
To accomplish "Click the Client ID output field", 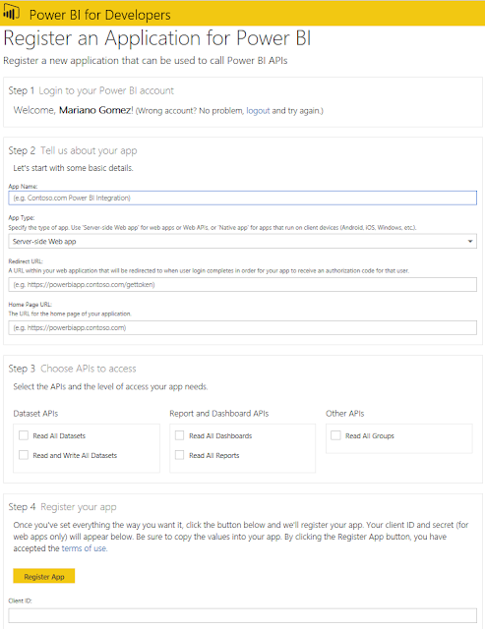I will pos(242,615).
